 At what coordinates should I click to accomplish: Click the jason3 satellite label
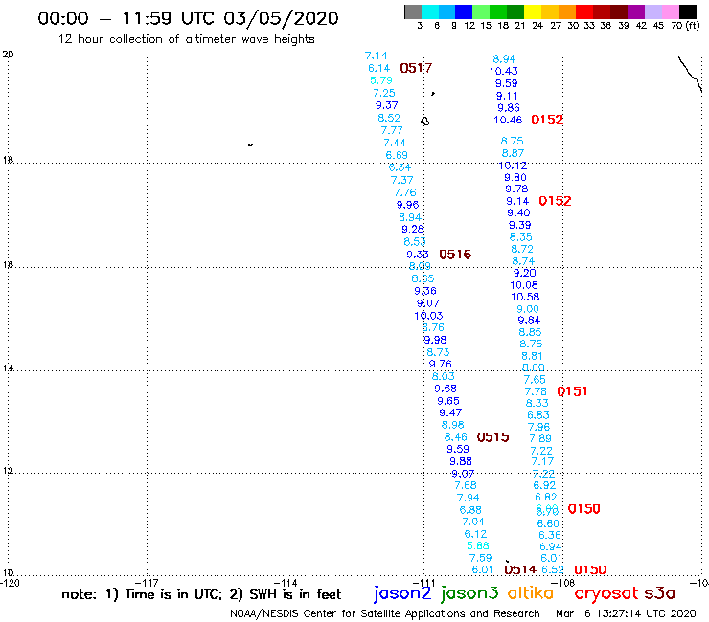coord(469,593)
